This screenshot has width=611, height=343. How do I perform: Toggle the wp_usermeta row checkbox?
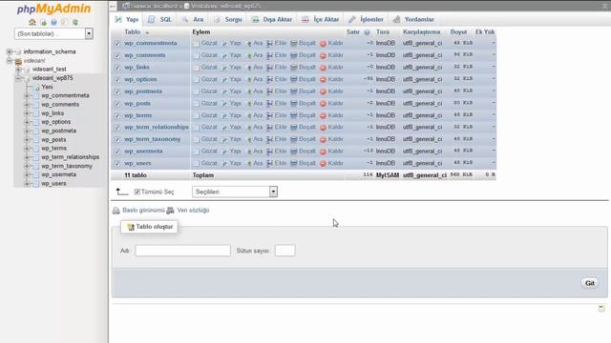click(117, 151)
